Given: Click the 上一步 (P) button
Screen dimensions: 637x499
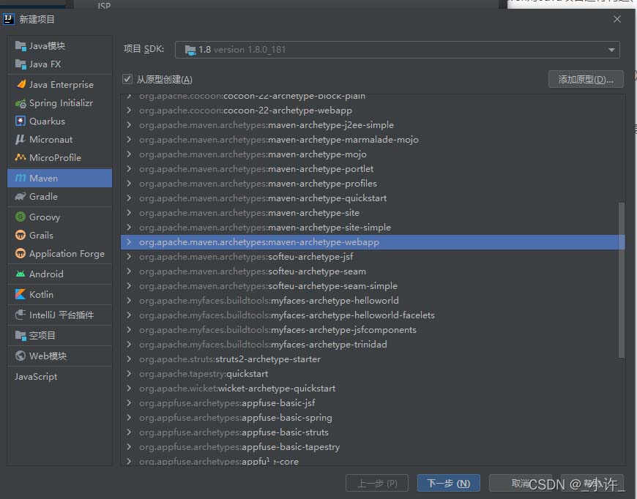Looking at the screenshot, I should [377, 483].
